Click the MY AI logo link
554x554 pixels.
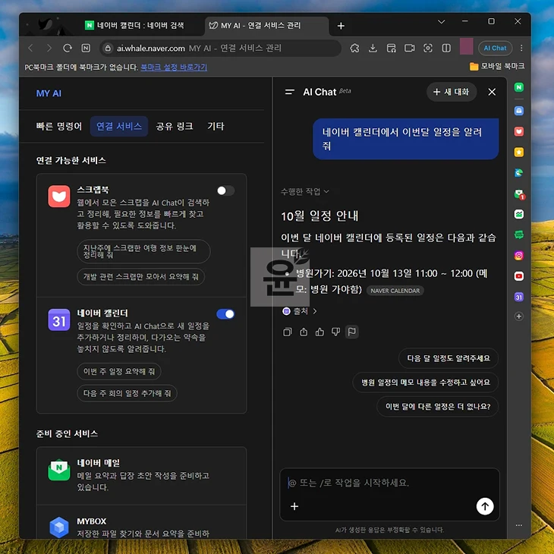point(49,93)
